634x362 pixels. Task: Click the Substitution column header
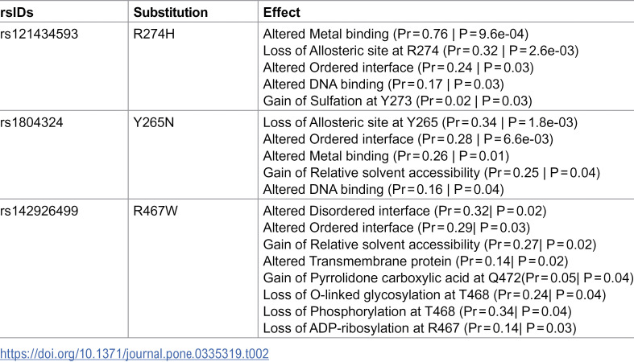(x=171, y=13)
